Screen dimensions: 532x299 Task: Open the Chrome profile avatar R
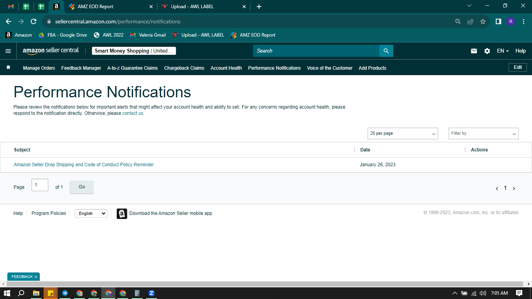point(511,21)
